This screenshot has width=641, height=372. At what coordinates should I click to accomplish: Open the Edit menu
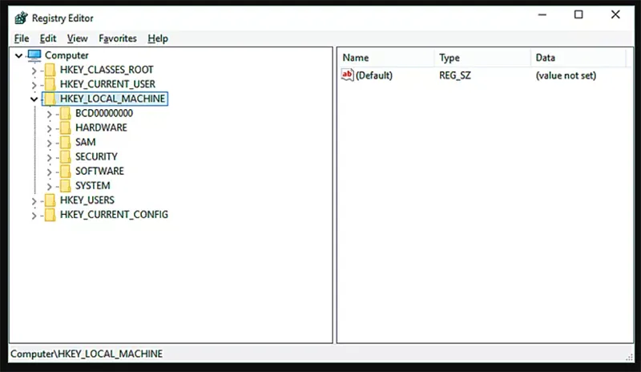[48, 38]
